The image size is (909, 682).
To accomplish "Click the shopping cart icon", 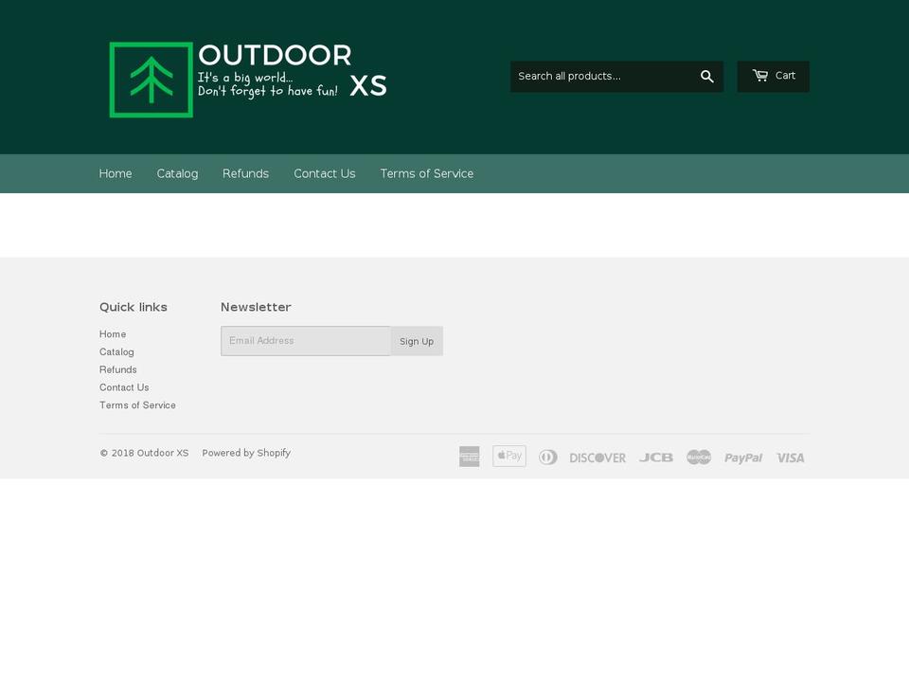I will [x=760, y=76].
